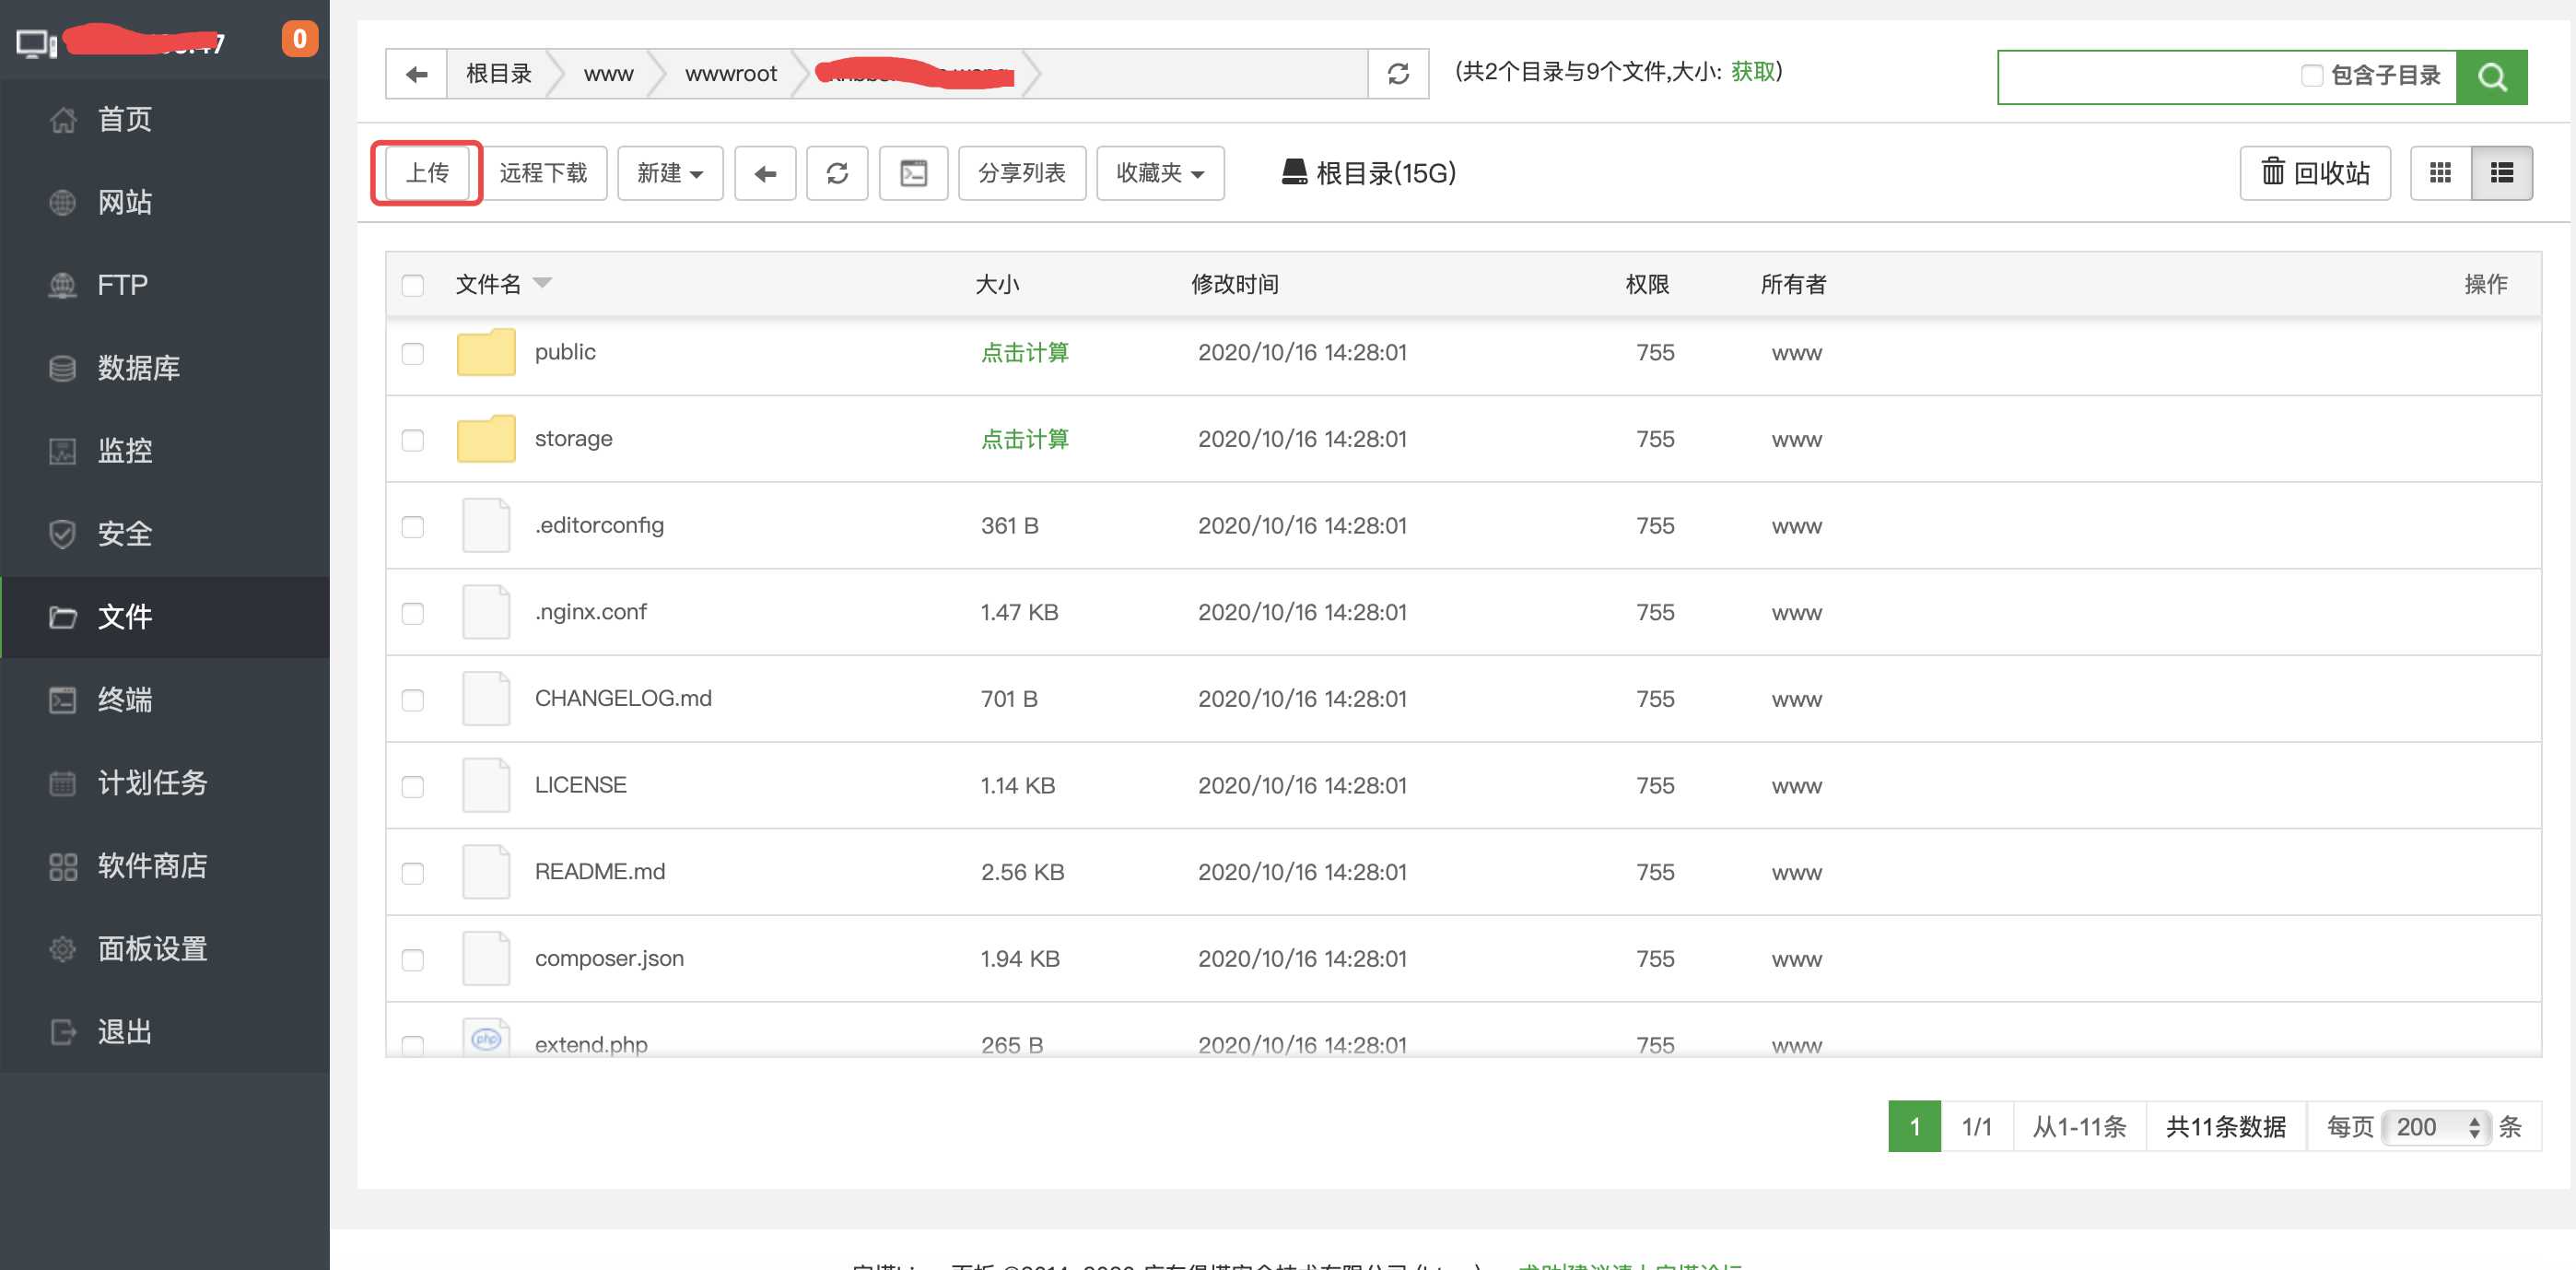Click the back arrow in the path bar
The width and height of the screenshot is (2576, 1270).
(416, 74)
